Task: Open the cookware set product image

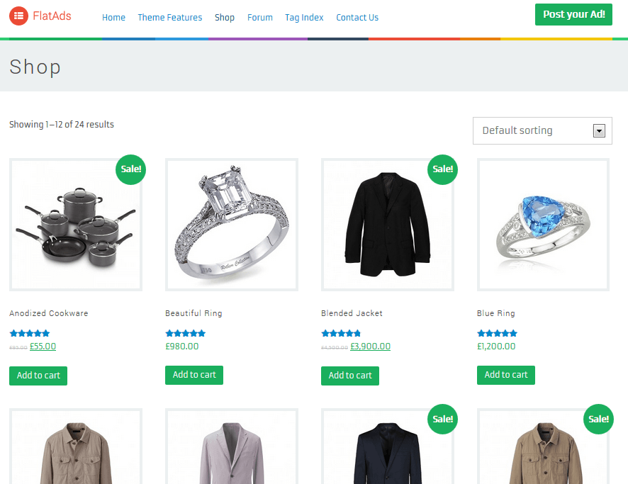Action: [76, 225]
